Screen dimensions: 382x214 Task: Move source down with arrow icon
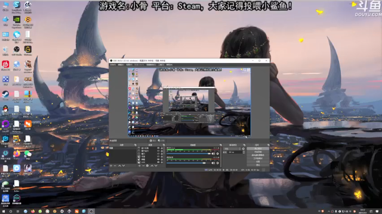click(x=156, y=166)
